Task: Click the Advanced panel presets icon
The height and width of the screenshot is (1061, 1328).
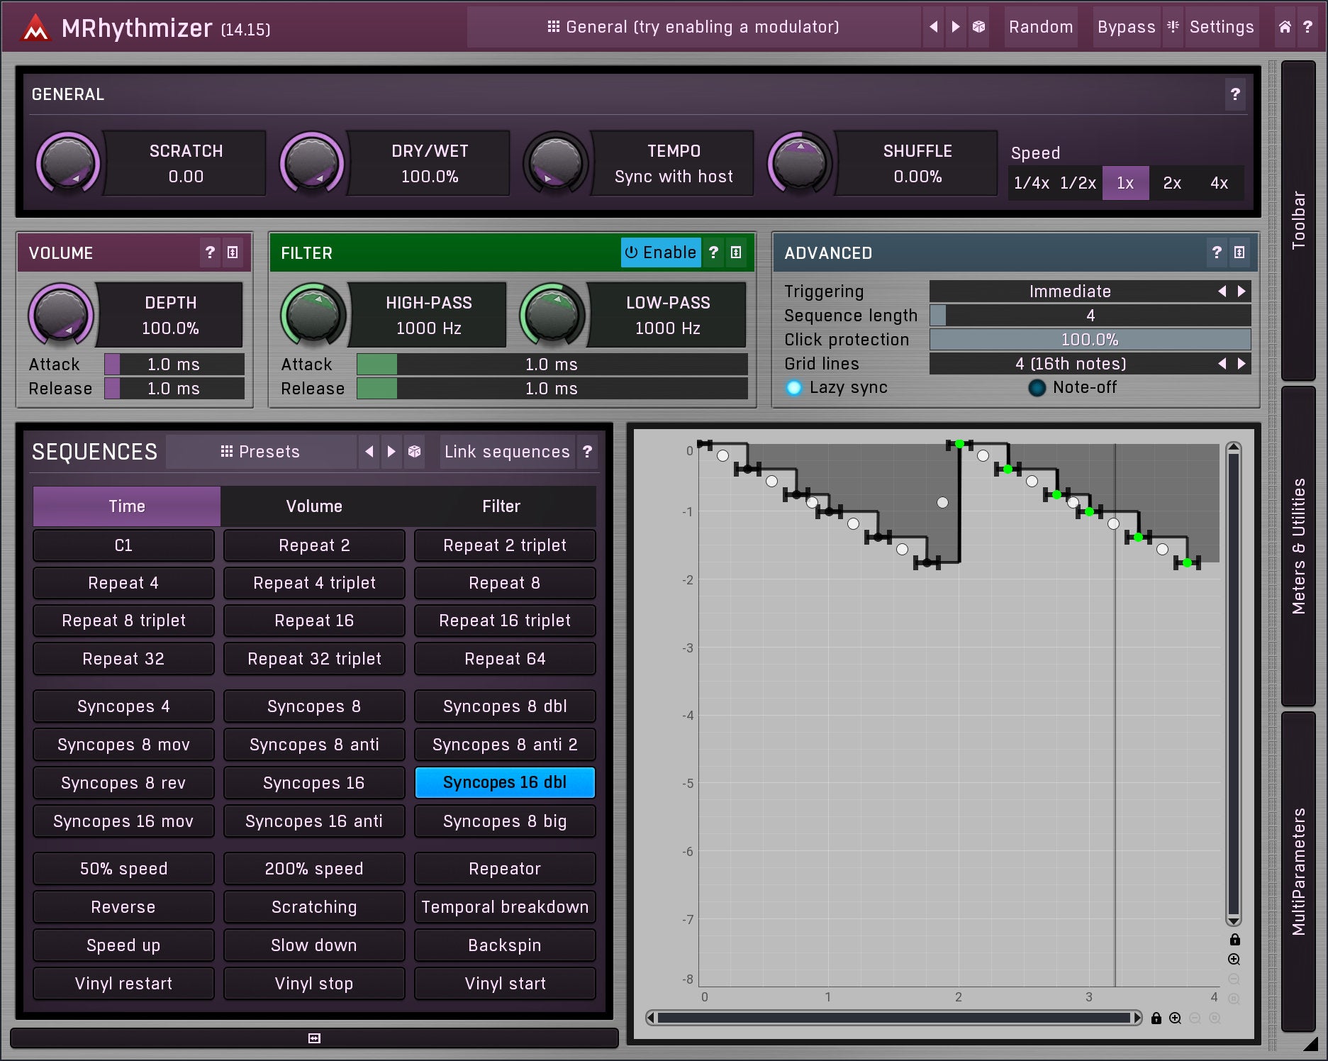Action: pyautogui.click(x=1239, y=252)
